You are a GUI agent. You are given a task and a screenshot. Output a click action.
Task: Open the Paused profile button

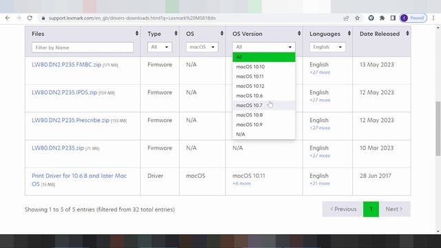click(x=413, y=18)
